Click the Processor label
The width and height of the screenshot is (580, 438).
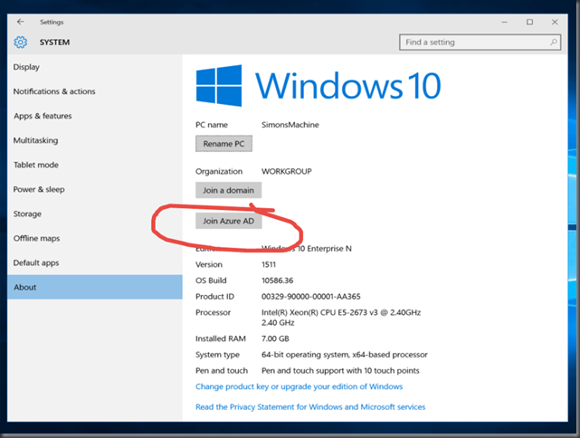point(213,312)
